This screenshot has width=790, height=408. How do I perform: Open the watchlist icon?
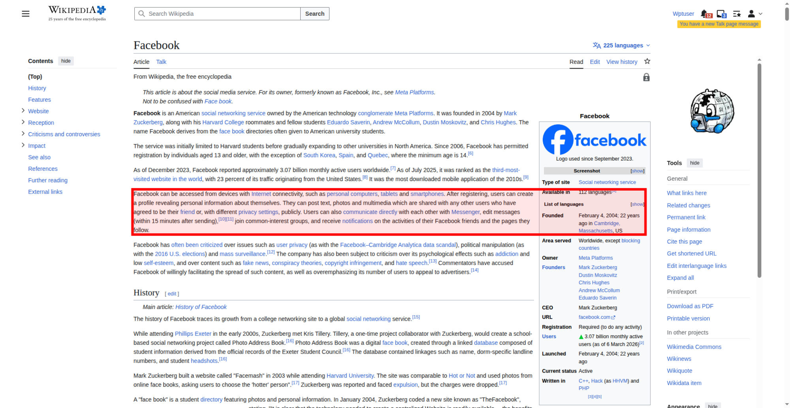pos(737,14)
